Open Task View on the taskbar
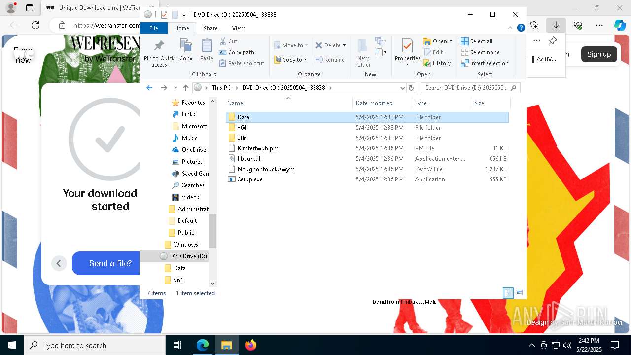 177,345
